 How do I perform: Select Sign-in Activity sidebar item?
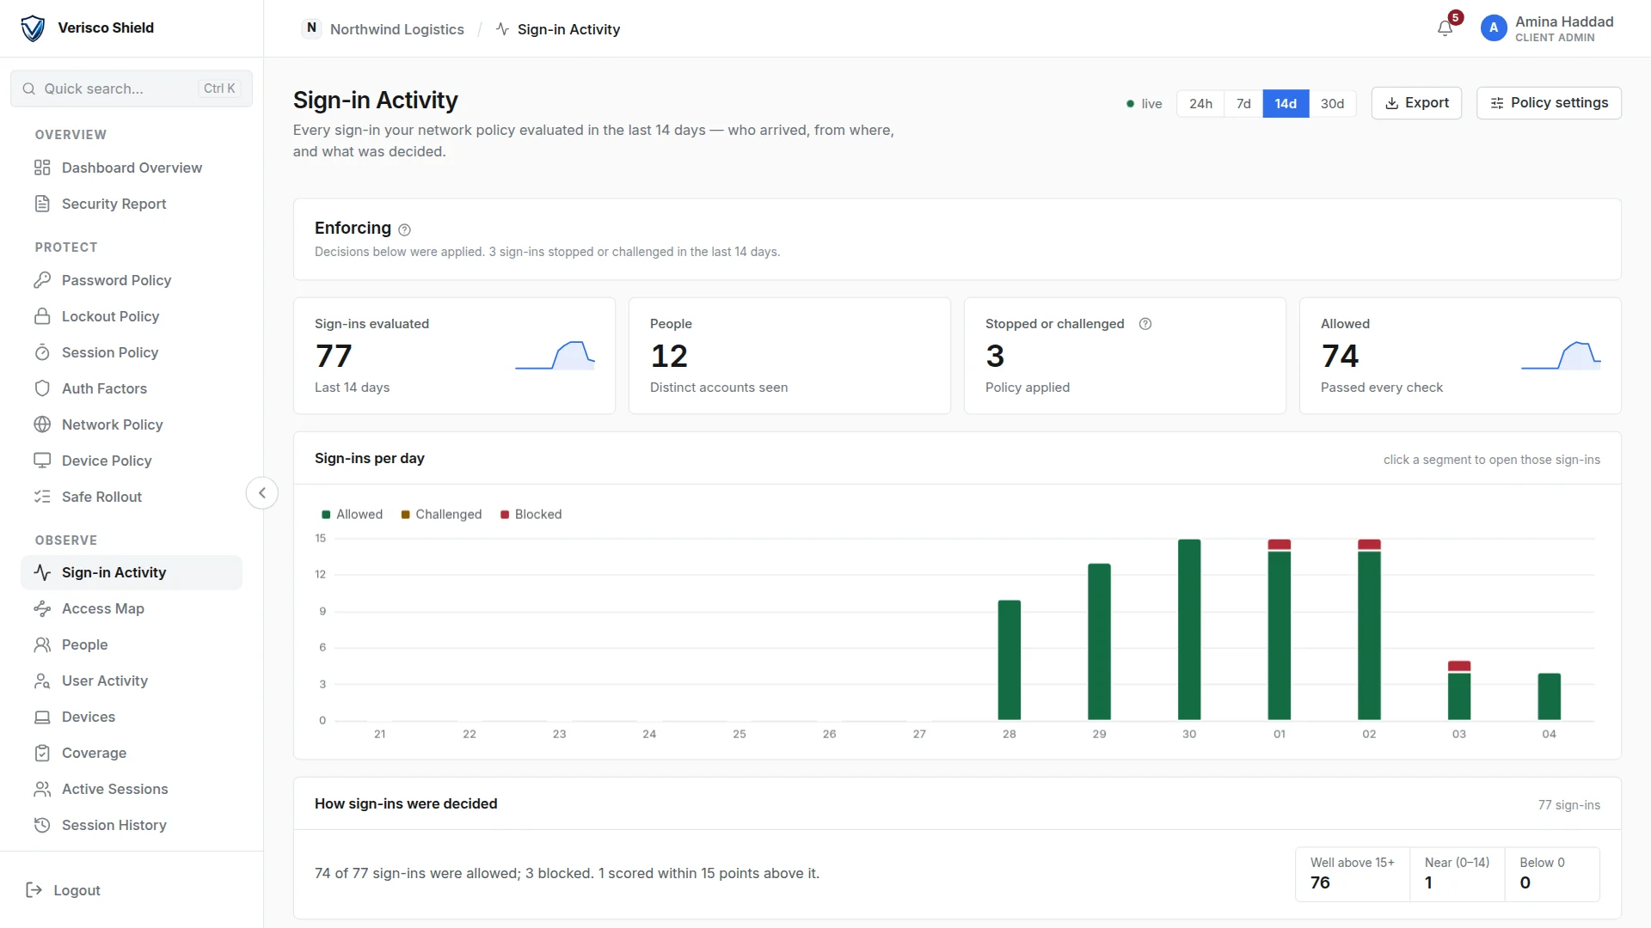132,572
